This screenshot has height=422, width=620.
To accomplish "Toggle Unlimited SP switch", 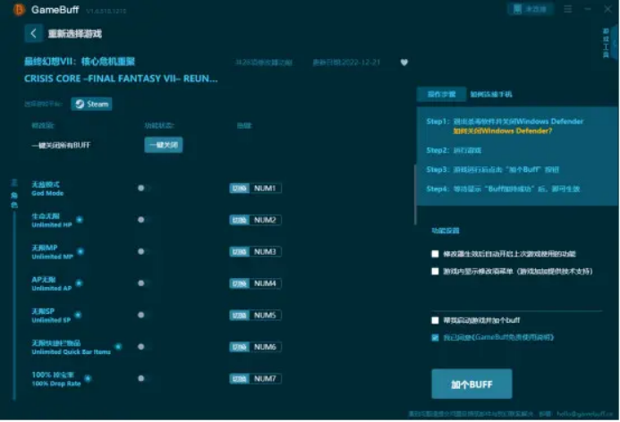I will click(143, 315).
